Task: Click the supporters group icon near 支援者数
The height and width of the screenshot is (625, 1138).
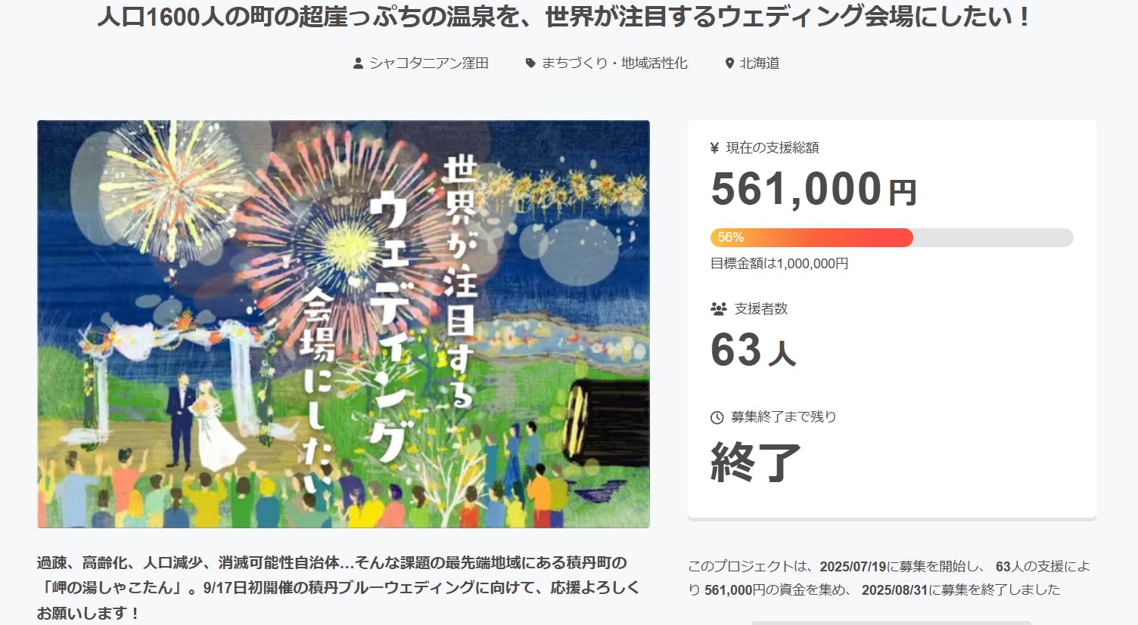Action: [718, 308]
